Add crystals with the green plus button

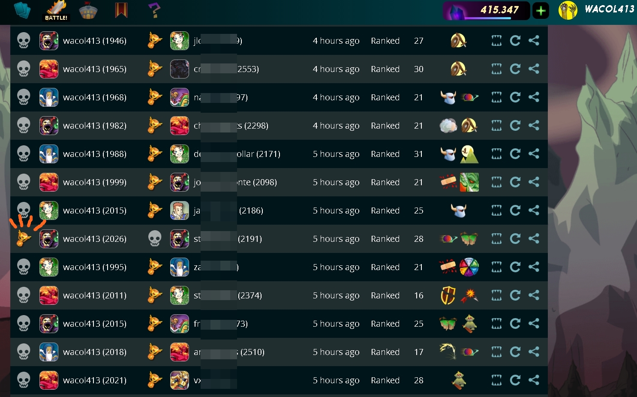click(541, 11)
